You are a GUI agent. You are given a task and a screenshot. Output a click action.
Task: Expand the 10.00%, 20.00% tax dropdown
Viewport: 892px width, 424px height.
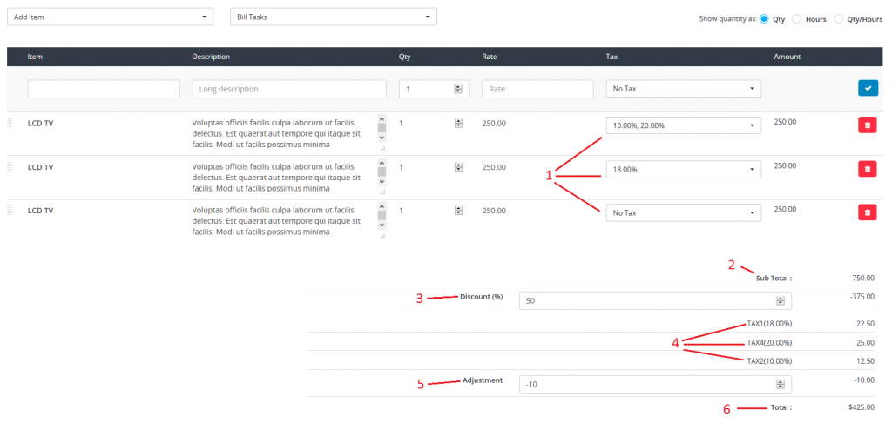pyautogui.click(x=683, y=125)
